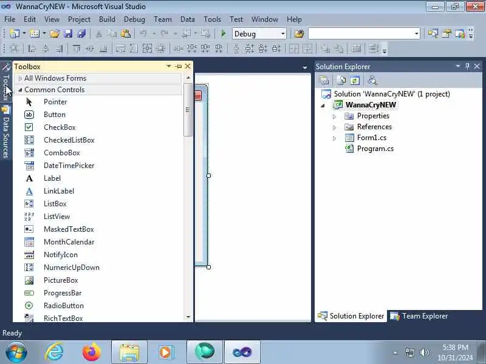This screenshot has height=364, width=486.
Task: Start debugging with green play arrow
Action: [223, 33]
